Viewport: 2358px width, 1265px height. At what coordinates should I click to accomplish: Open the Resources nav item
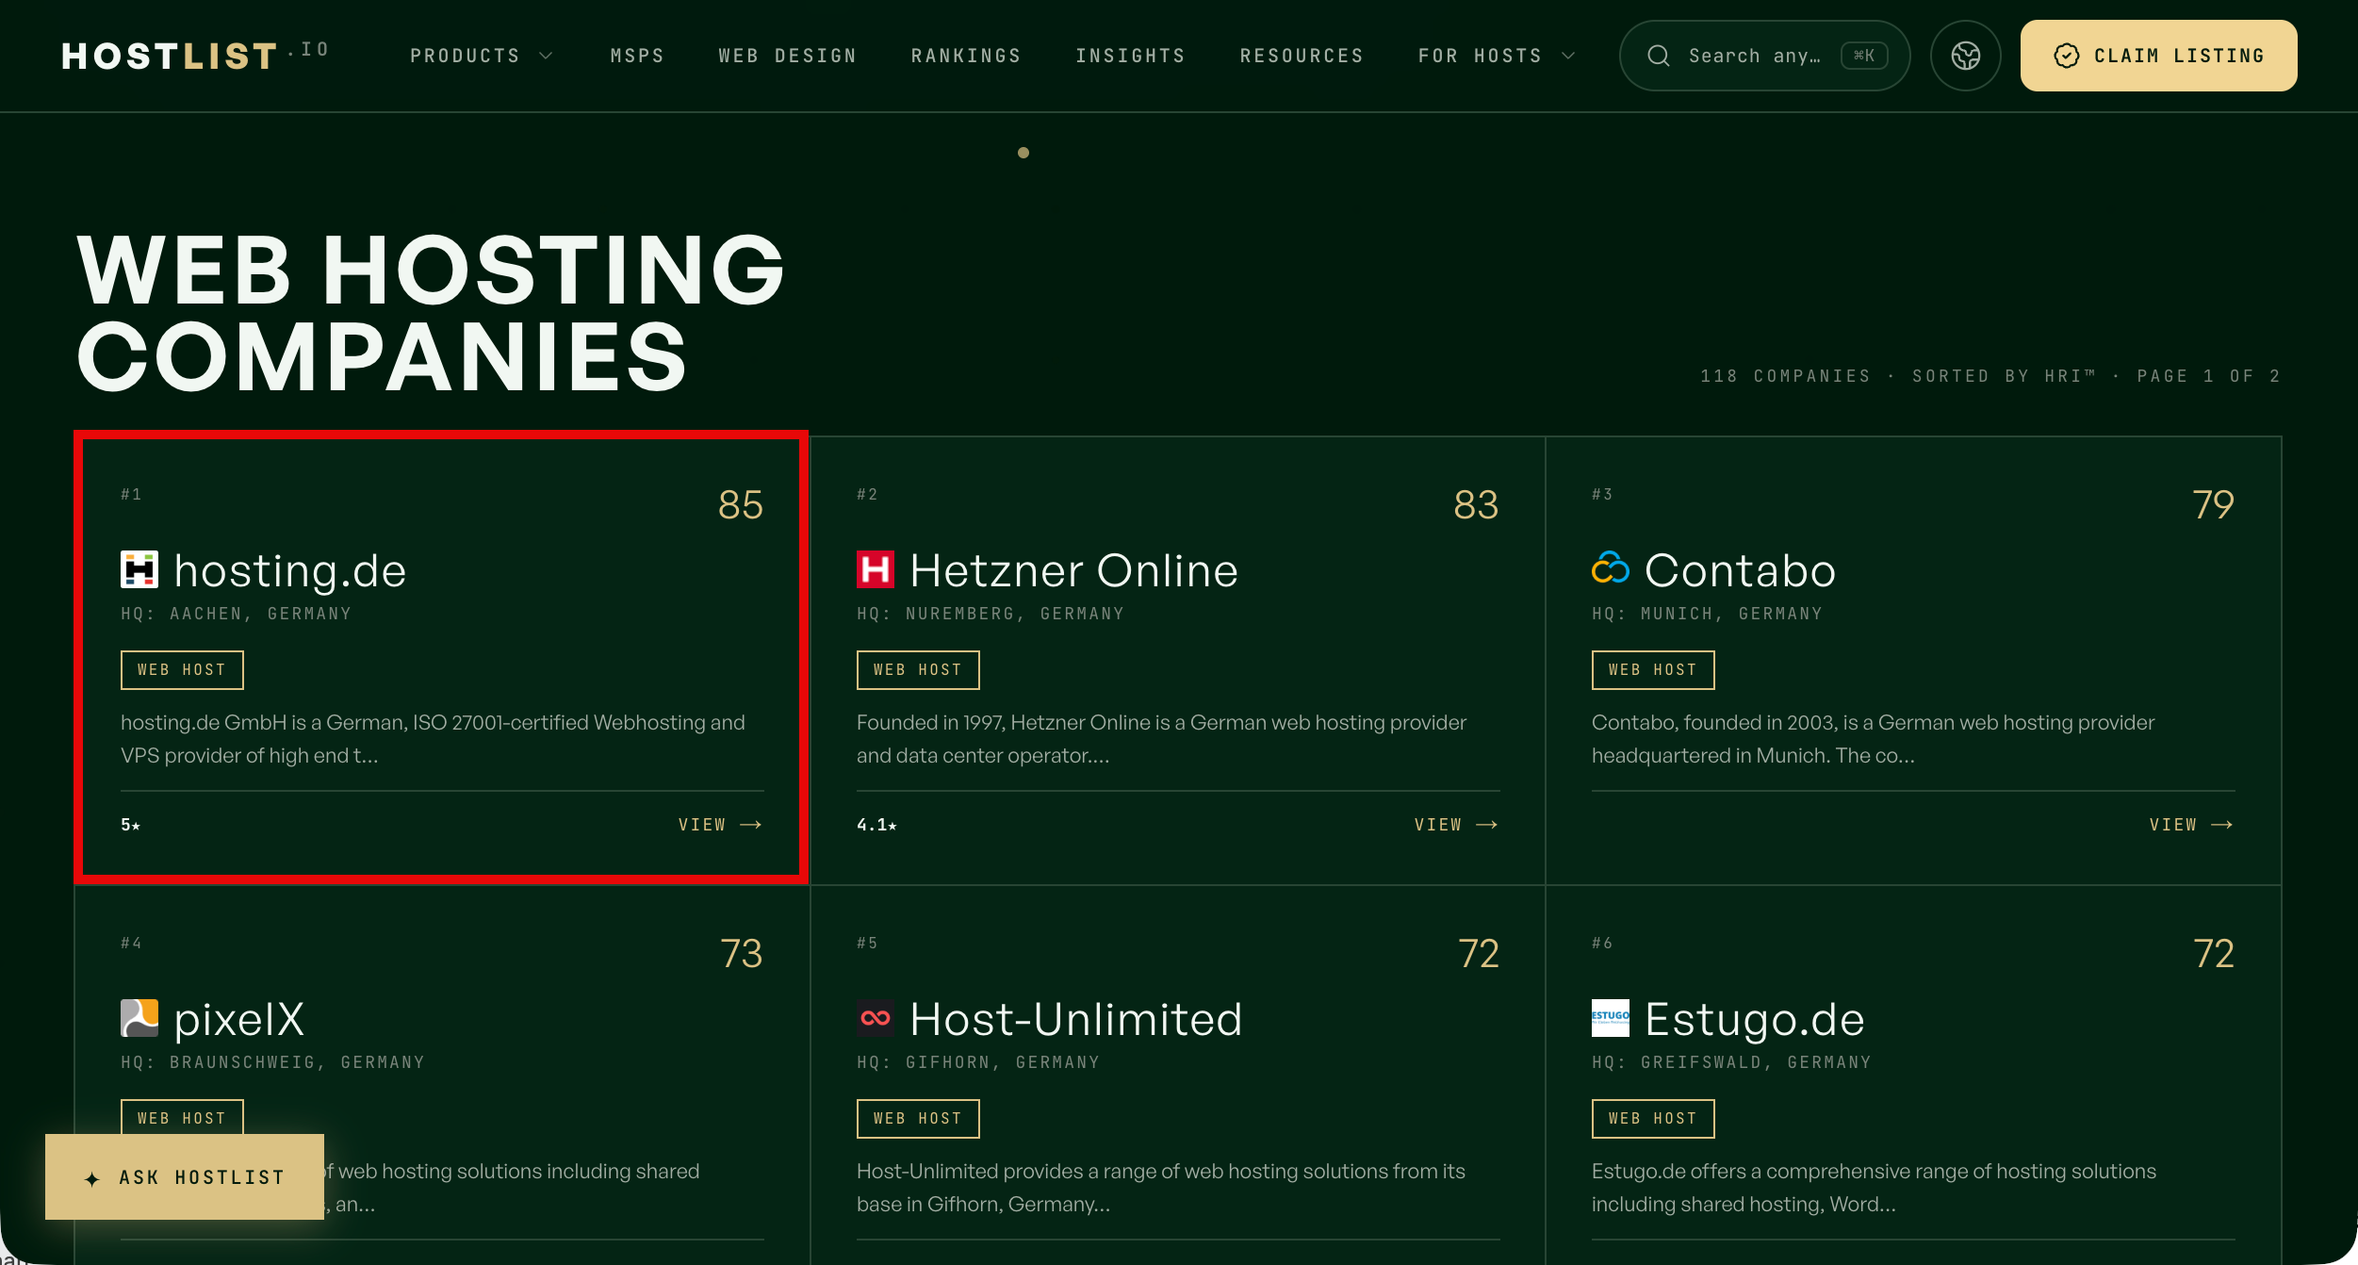tap(1302, 56)
